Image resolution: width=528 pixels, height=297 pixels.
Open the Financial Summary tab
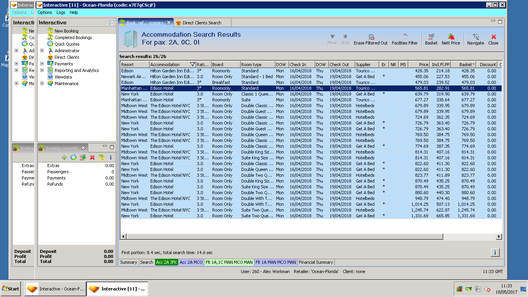click(316, 262)
